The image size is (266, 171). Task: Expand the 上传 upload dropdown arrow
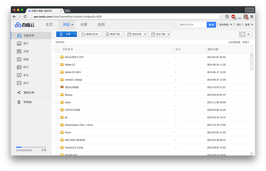click(75, 34)
